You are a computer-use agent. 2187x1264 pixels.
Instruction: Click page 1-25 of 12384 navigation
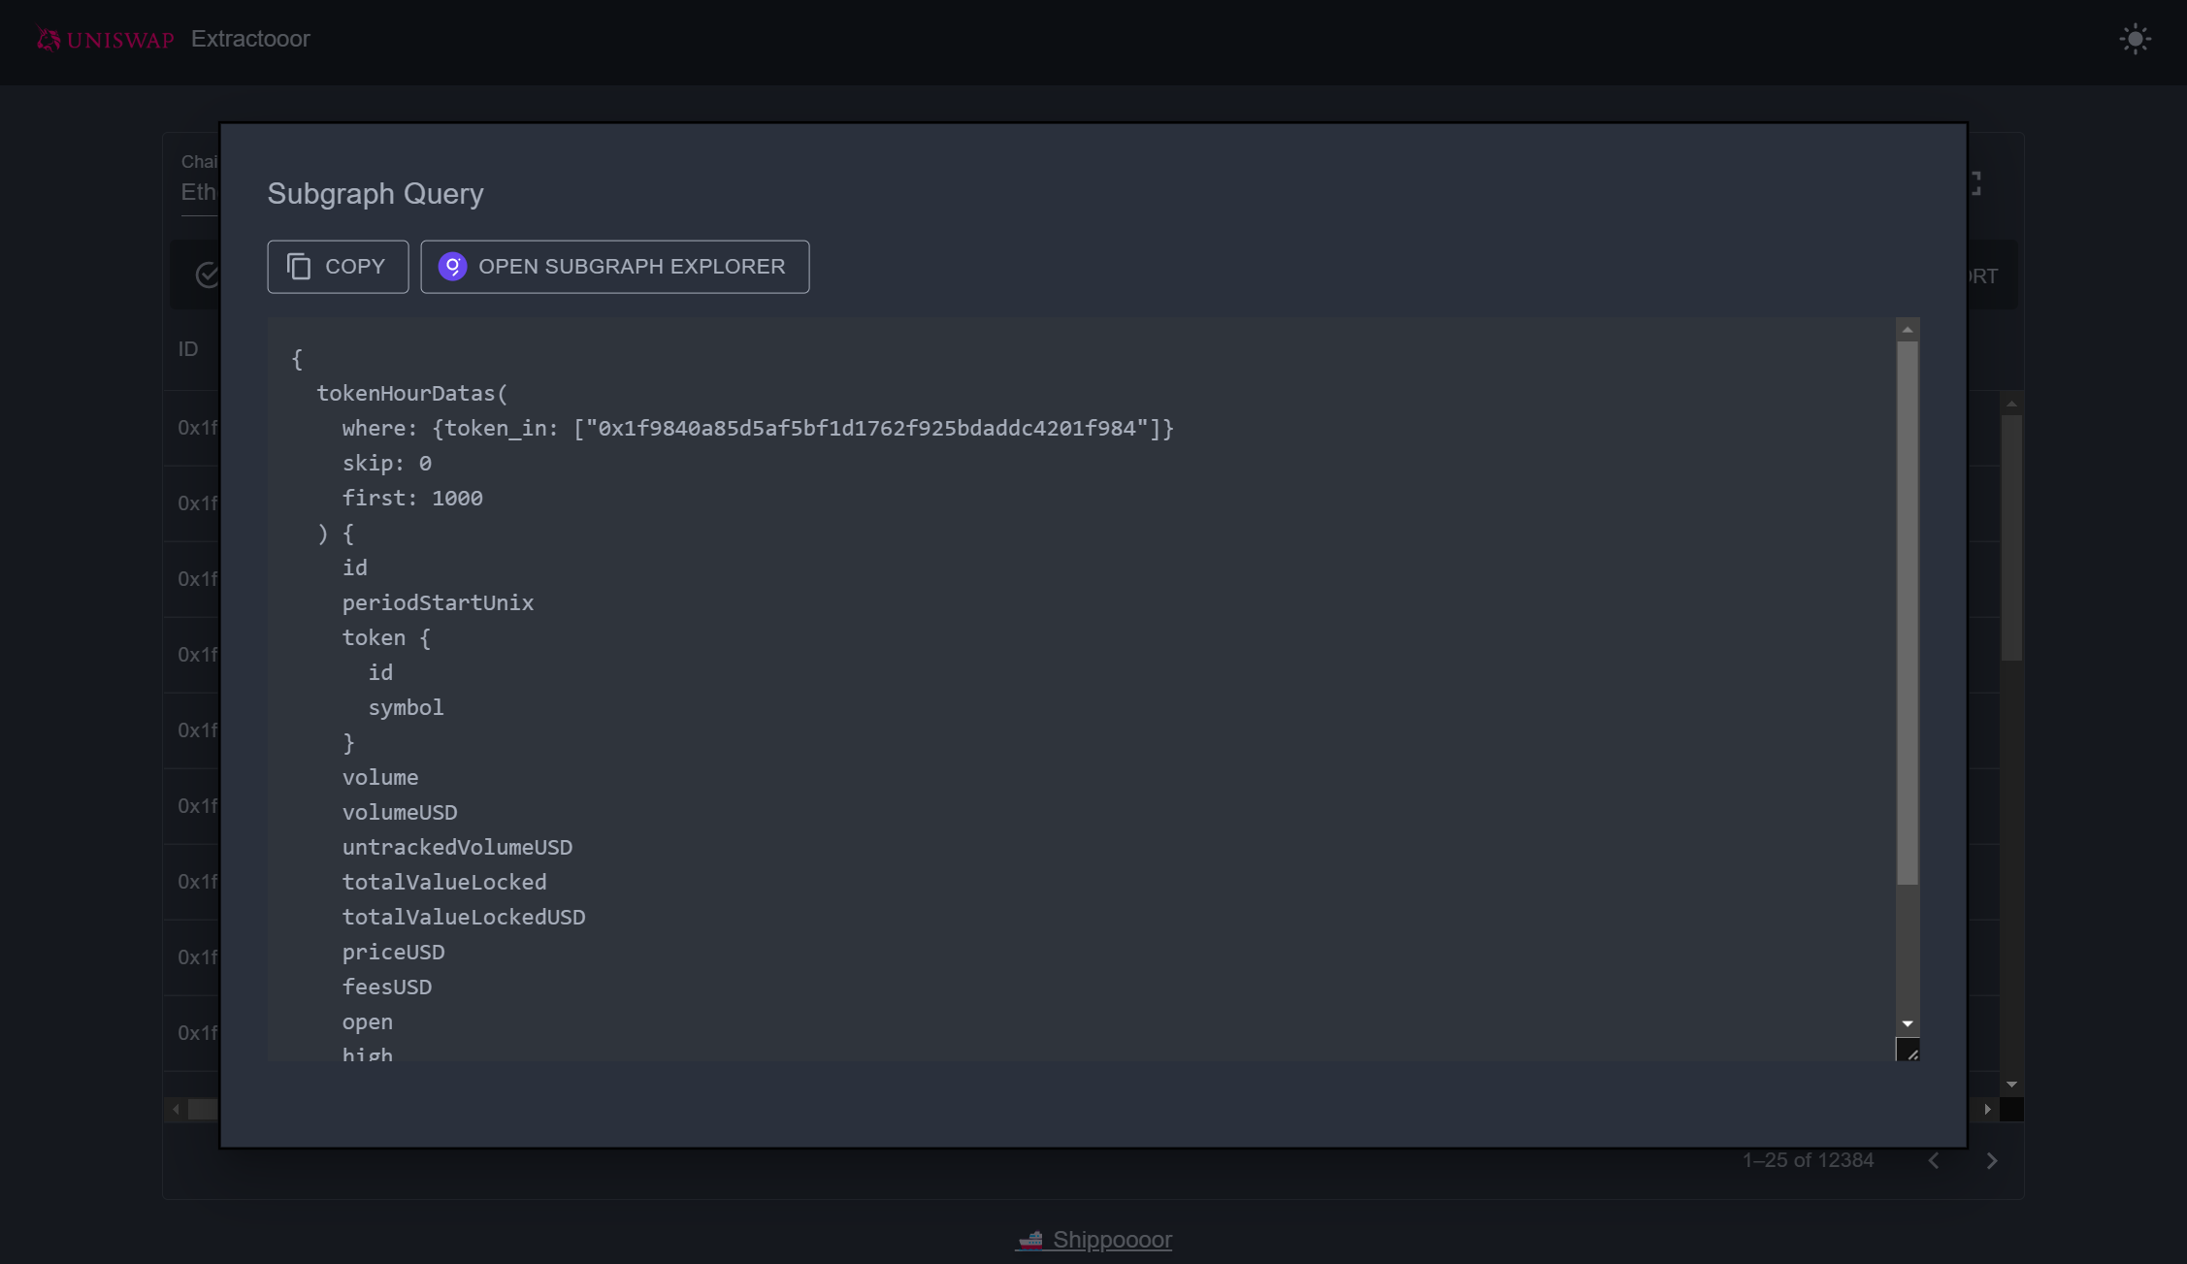coord(1808,1158)
